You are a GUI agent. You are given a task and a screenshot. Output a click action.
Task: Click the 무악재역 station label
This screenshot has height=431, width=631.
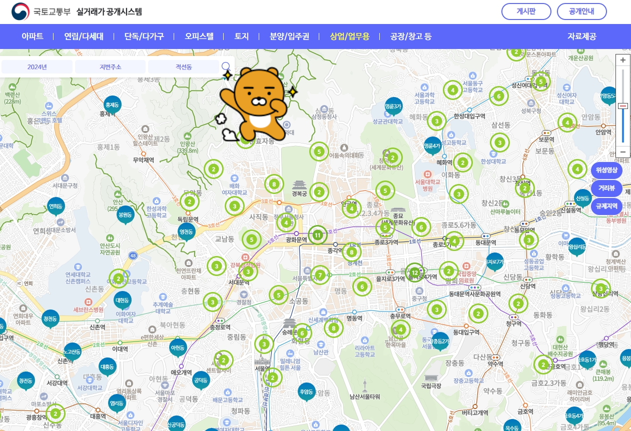[x=143, y=160]
